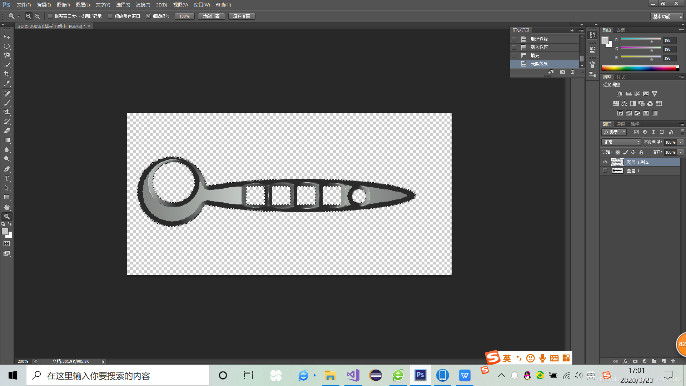Create new snapshot with camera icon
This screenshot has height=386, width=686.
[562, 72]
